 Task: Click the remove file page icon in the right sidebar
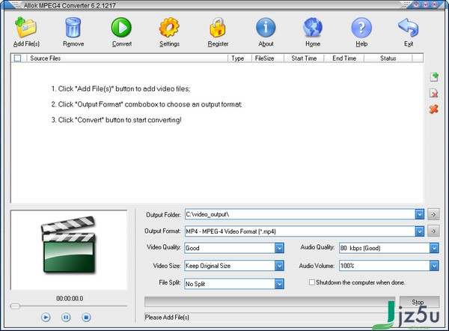[434, 93]
